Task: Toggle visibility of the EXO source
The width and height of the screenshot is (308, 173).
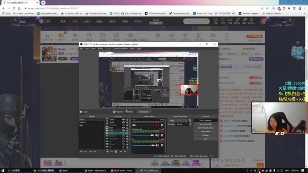Action: (x=123, y=128)
